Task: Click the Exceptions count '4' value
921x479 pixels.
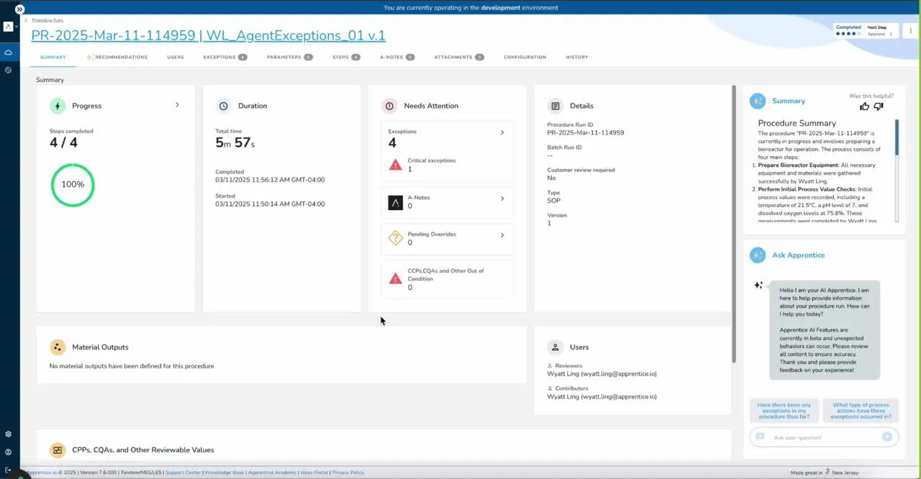Action: [392, 143]
